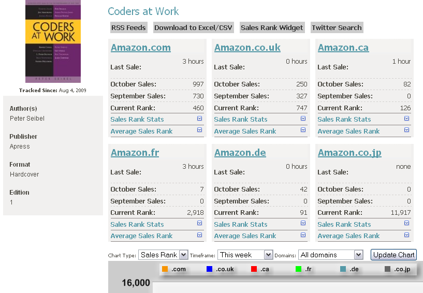
Task: Click Amazon.fr Current Rank value 2,918
Action: (195, 213)
